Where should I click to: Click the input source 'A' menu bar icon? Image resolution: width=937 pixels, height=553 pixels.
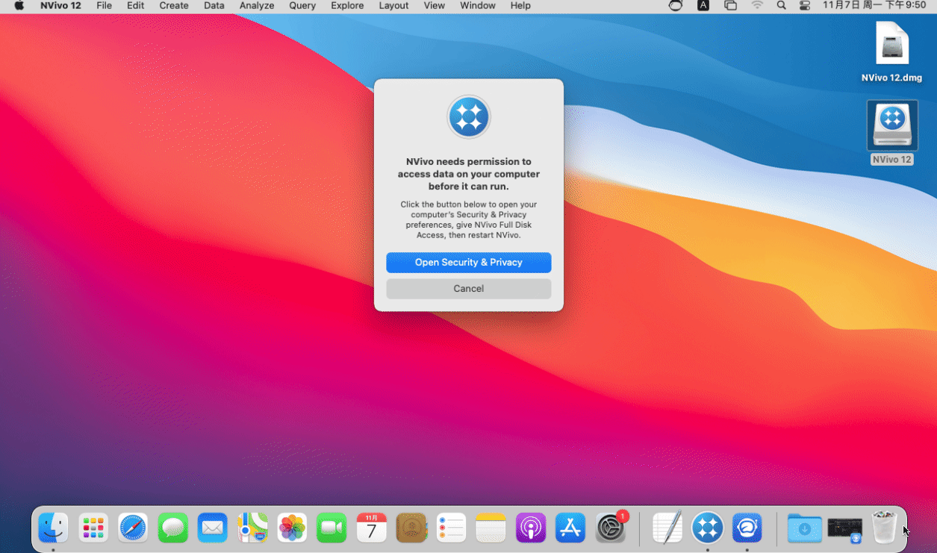pyautogui.click(x=703, y=6)
